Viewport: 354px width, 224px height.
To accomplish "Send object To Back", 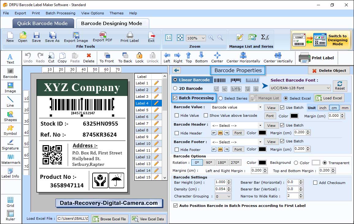I will (x=125, y=58).
